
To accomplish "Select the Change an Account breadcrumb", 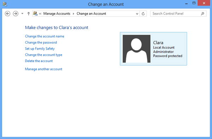I will (x=91, y=14).
